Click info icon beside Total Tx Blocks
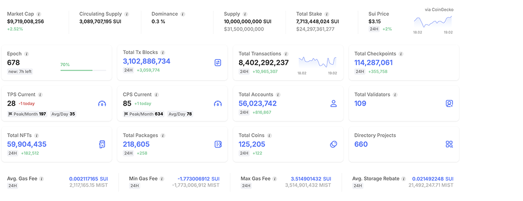523x201 pixels. click(163, 53)
